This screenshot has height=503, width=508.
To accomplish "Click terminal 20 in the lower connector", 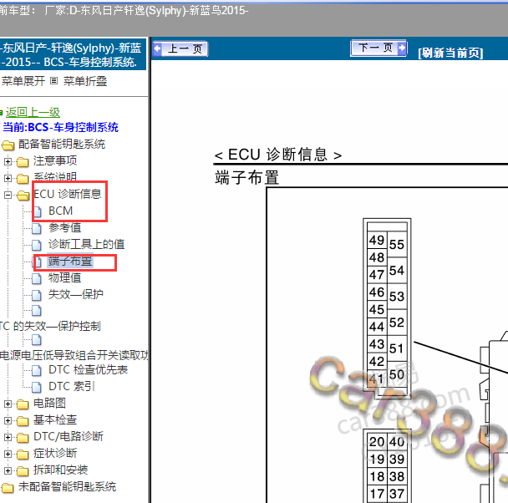I will [x=377, y=441].
